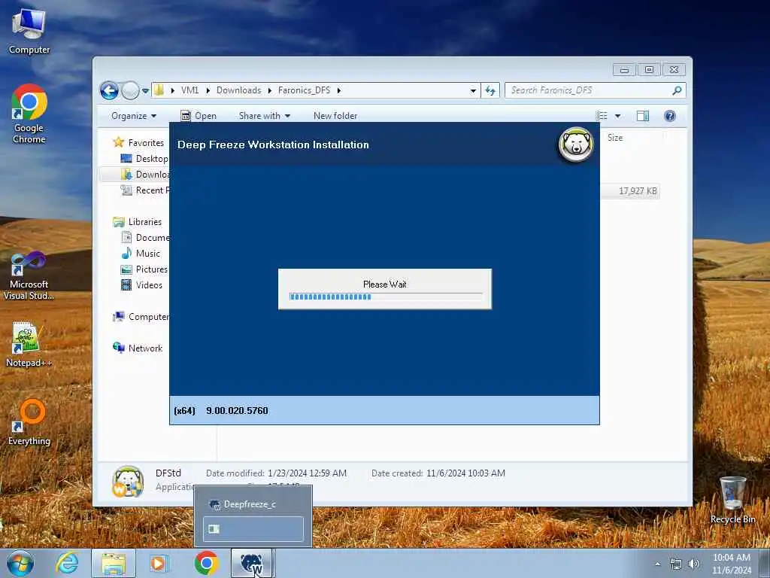770x578 pixels.
Task: Open recent pages arrow beside forward button
Action: [x=145, y=91]
